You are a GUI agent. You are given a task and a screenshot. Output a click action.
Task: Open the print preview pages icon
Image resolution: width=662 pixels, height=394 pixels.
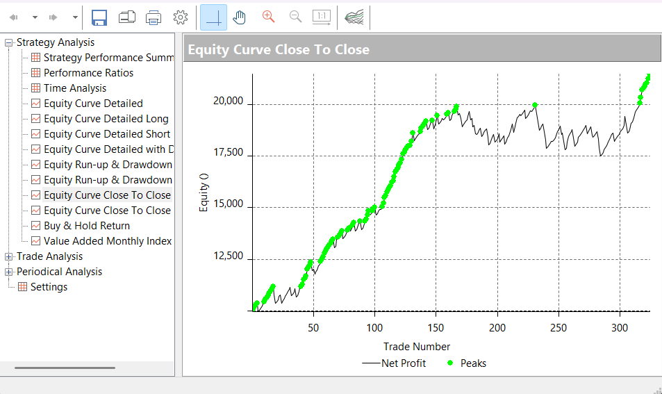coord(126,17)
